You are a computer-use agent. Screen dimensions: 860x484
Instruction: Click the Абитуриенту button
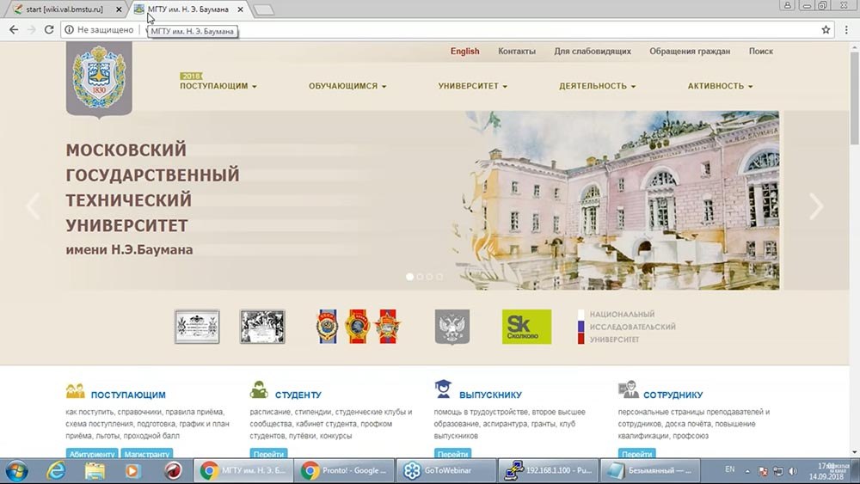pyautogui.click(x=92, y=454)
